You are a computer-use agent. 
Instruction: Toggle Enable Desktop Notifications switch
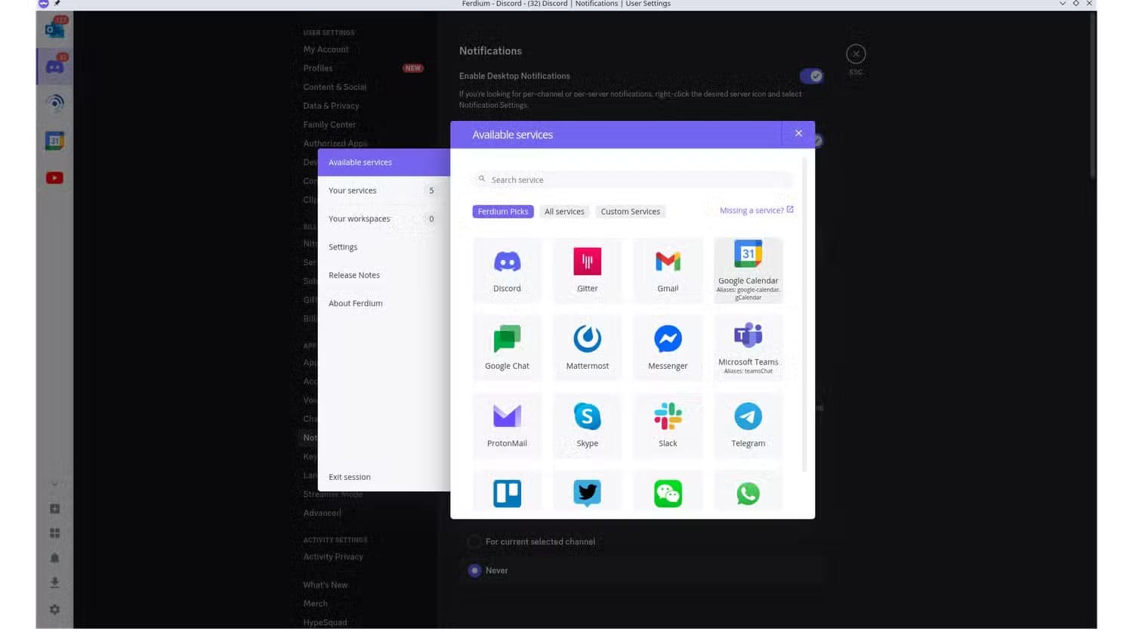click(x=811, y=76)
